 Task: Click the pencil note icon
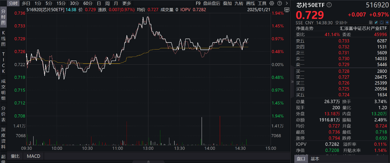376,22
